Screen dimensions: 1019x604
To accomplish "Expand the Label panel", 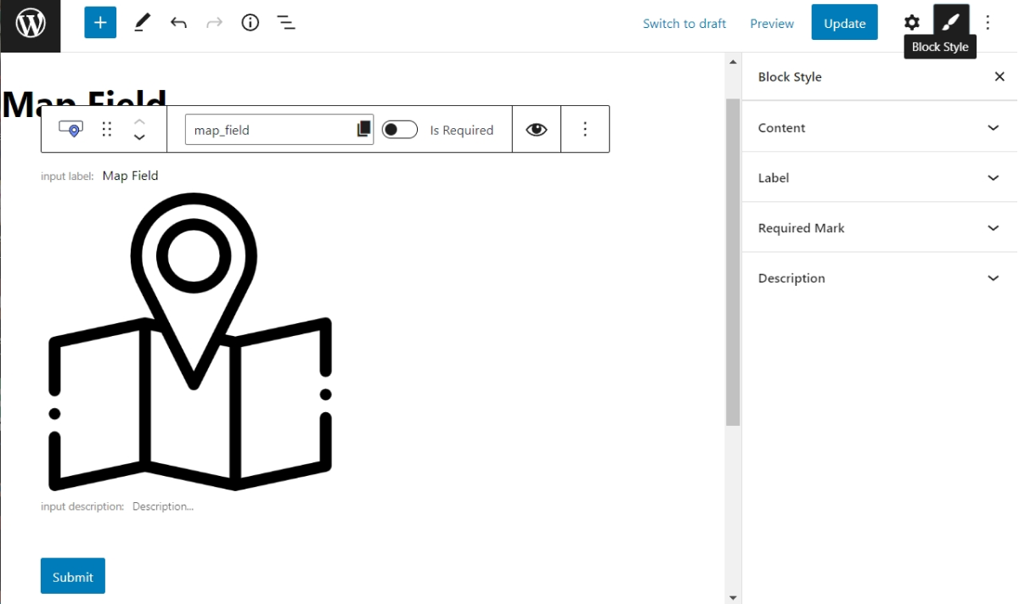I will coord(879,177).
